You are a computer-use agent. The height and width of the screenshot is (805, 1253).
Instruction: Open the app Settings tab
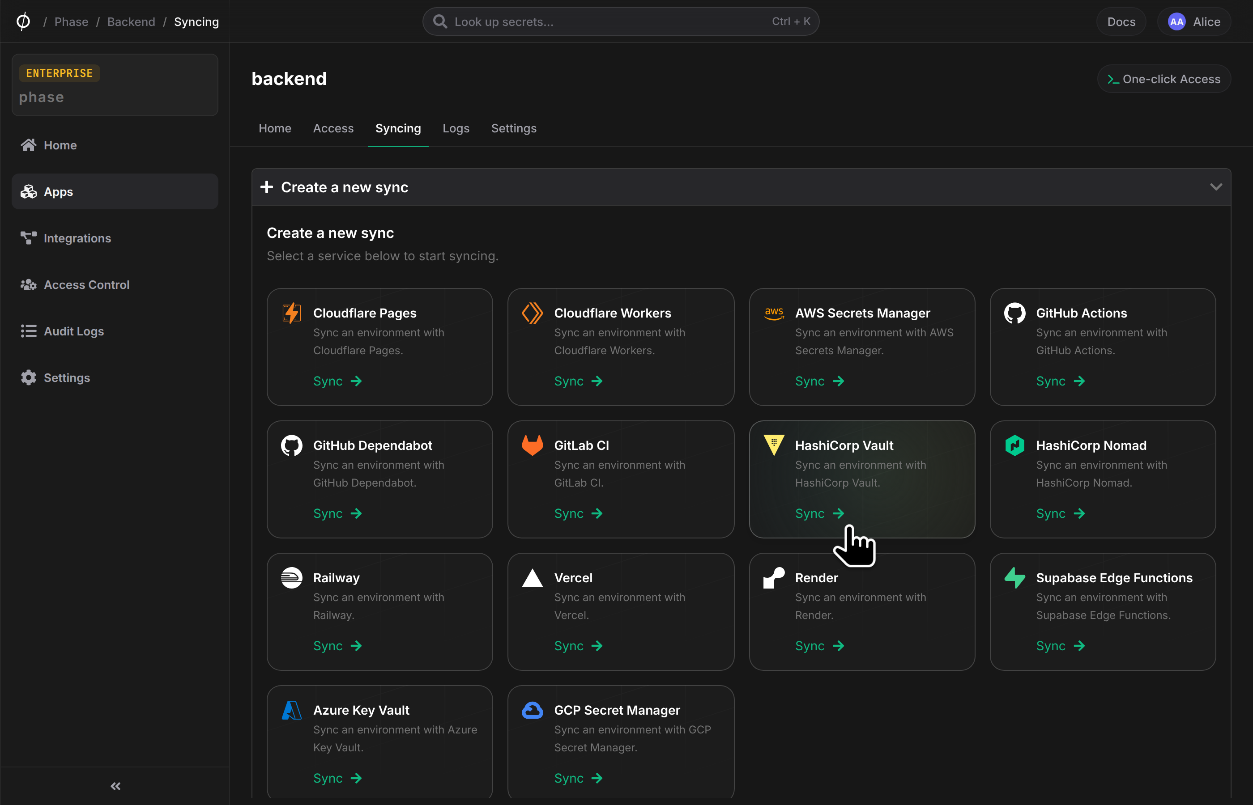514,128
